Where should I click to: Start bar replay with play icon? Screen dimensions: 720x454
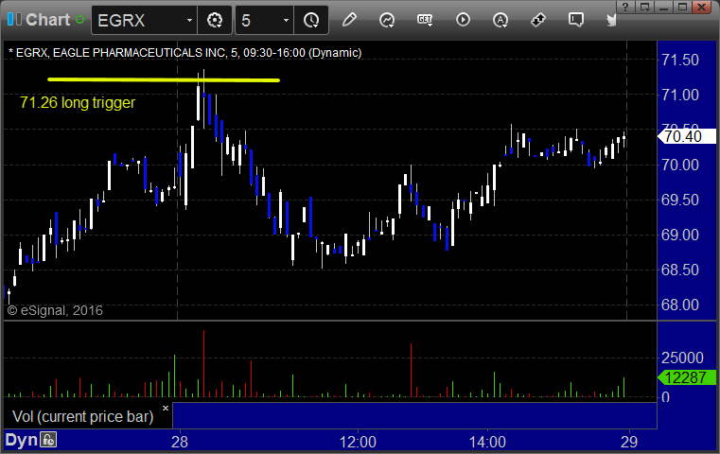tap(463, 20)
